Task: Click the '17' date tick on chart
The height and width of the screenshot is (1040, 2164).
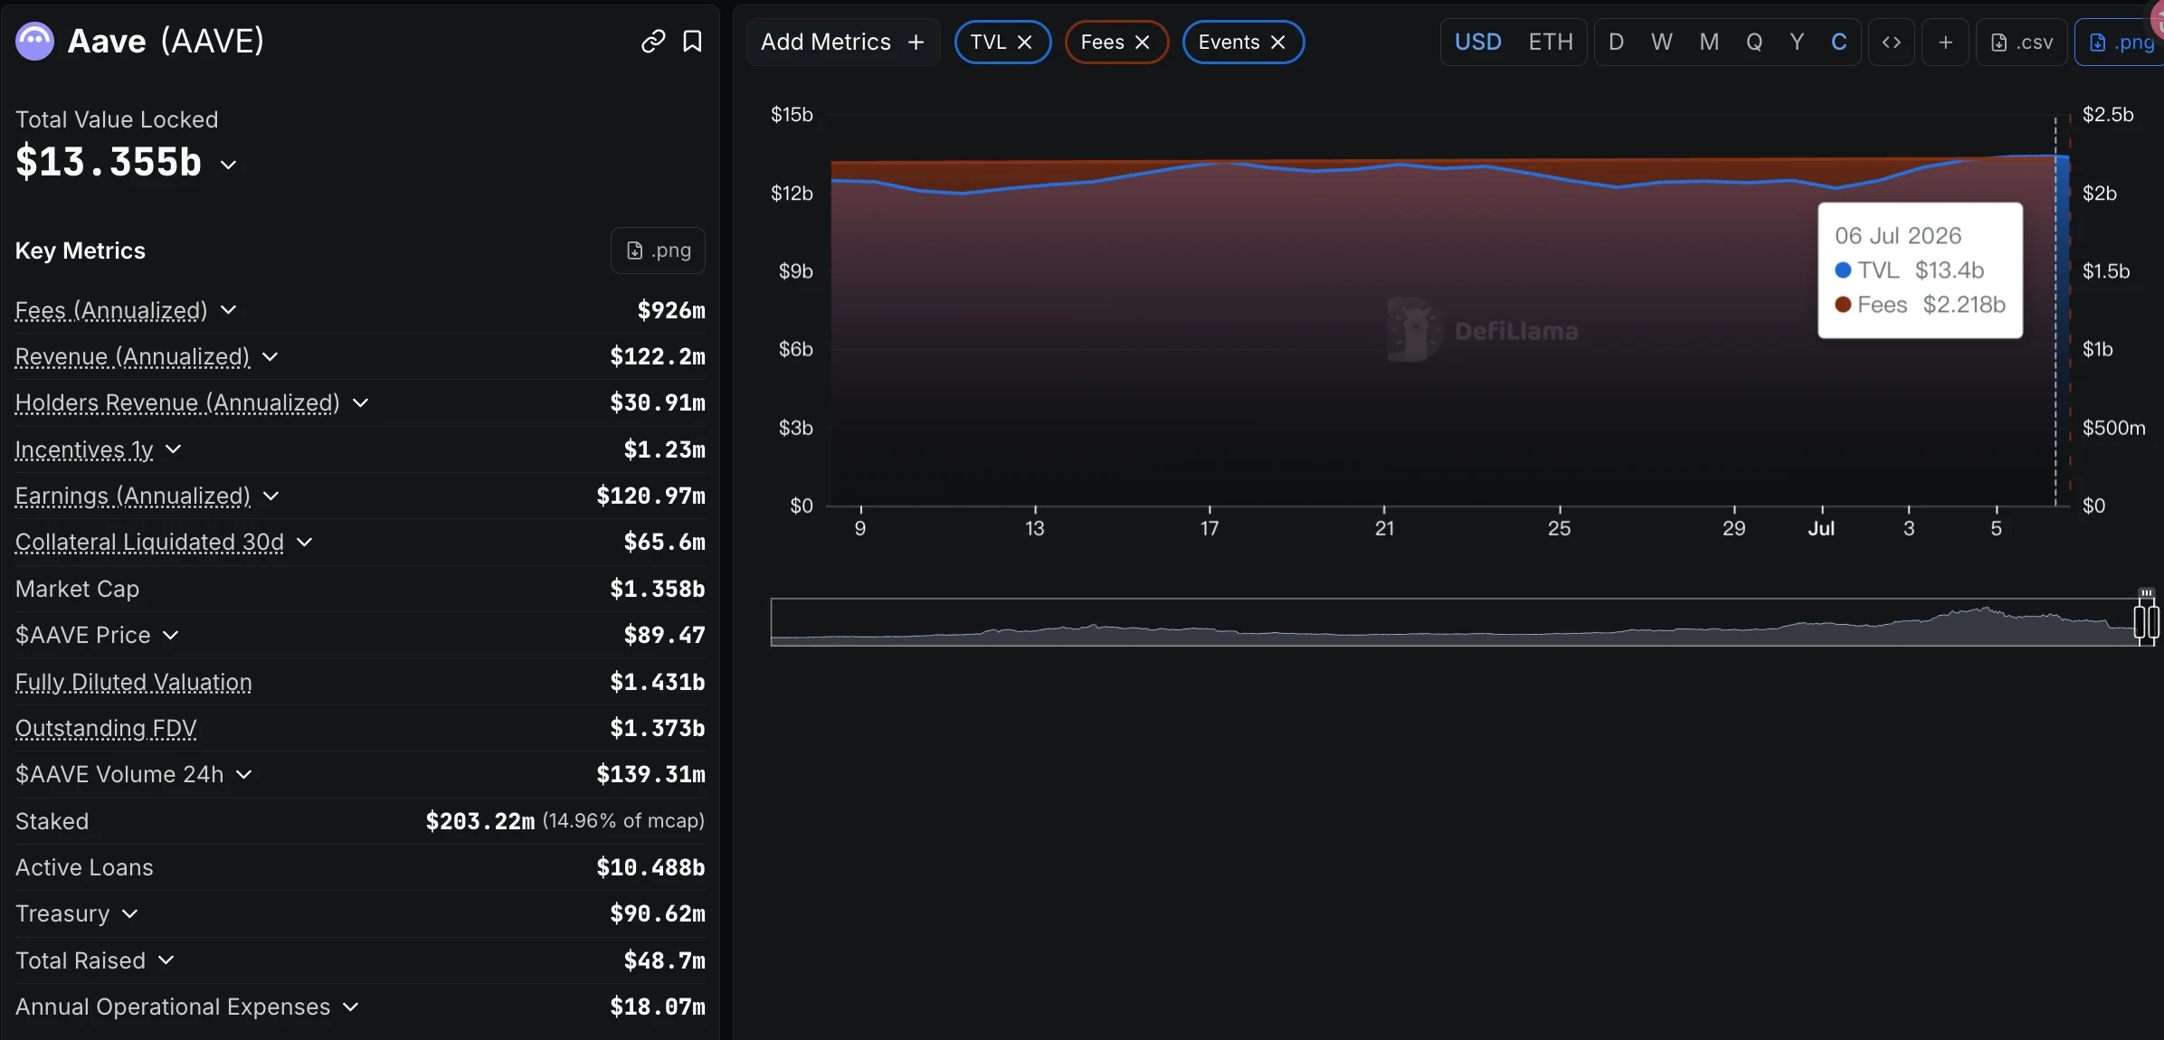Action: 1210,528
